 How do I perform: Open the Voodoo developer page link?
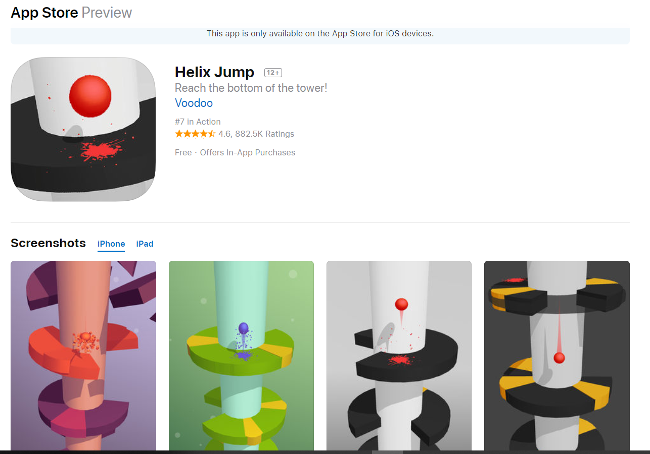pos(194,103)
